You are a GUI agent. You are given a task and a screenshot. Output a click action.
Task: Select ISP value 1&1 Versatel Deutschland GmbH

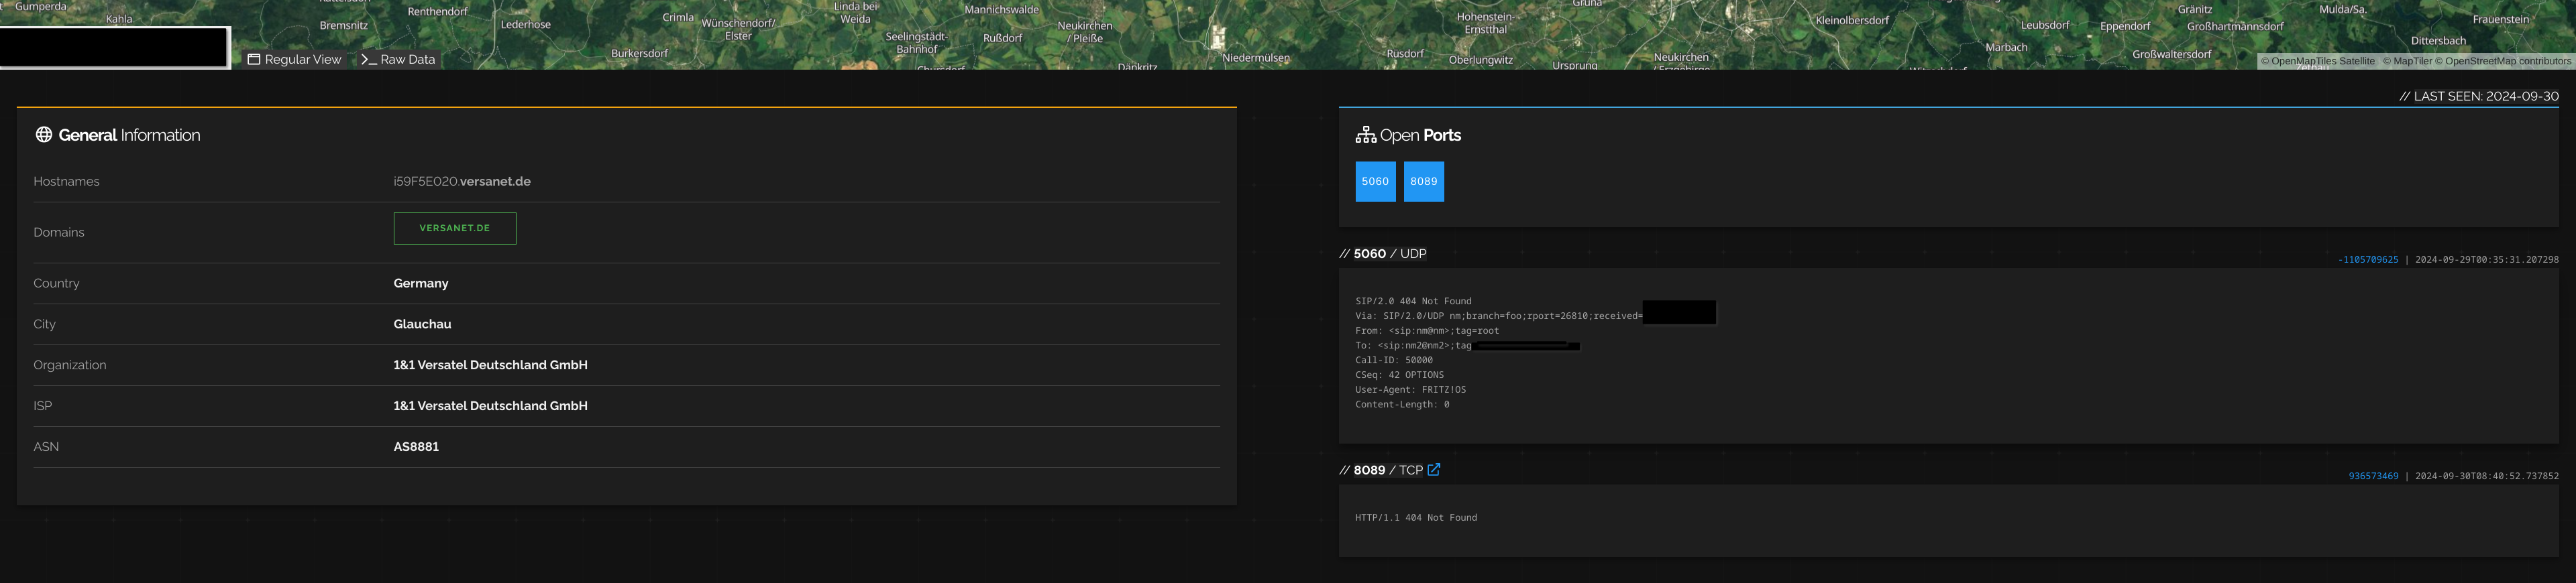[491, 406]
